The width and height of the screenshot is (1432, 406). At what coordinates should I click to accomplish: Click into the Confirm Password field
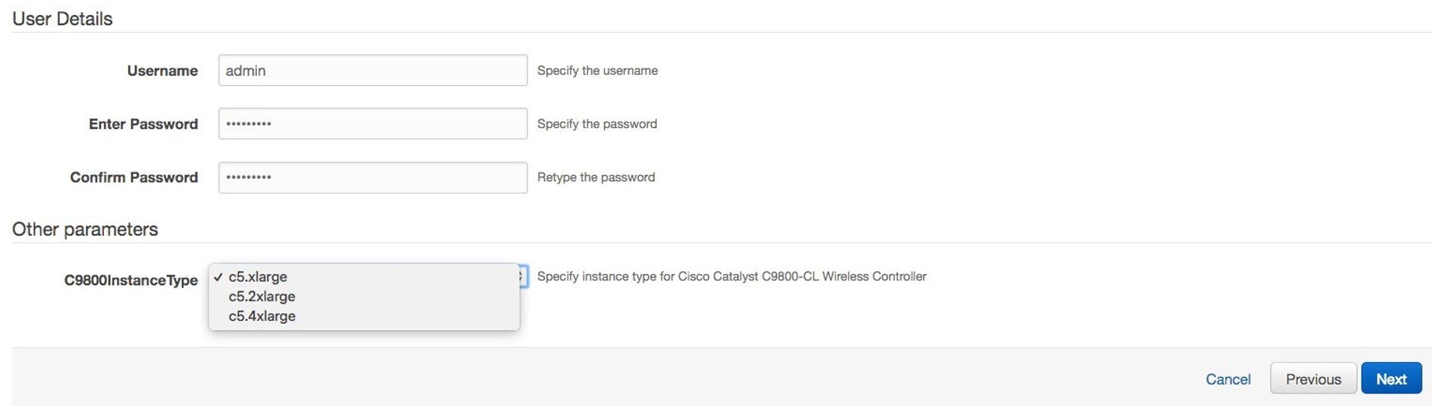(372, 177)
